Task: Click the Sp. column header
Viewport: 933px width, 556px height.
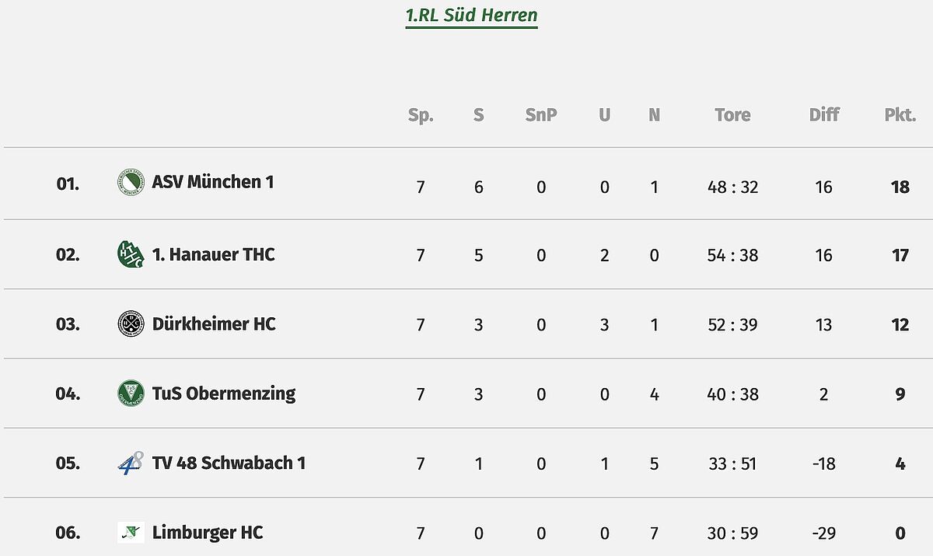Action: [421, 115]
